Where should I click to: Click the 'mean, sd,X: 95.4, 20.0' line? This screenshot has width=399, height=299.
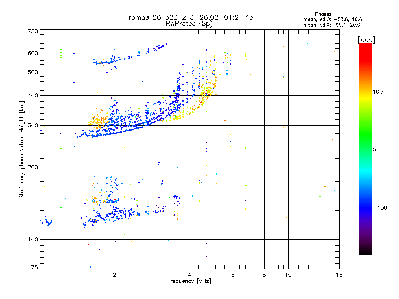[332, 25]
